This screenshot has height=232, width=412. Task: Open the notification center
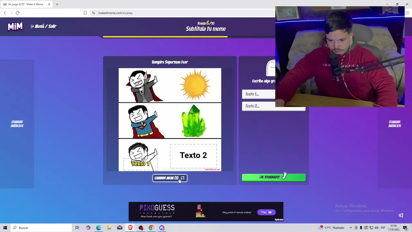pos(405,228)
